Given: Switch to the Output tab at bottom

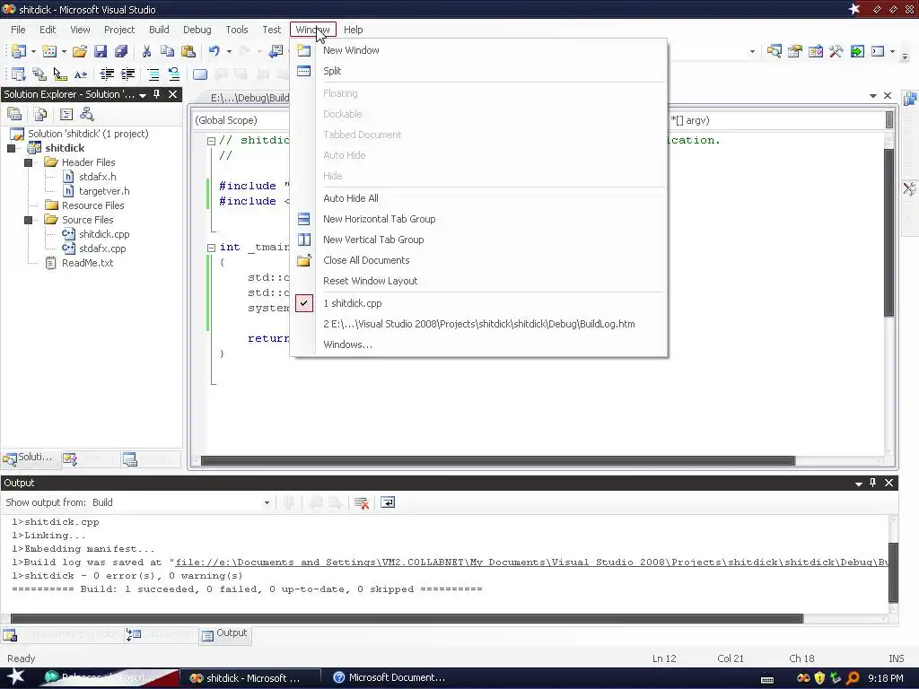Looking at the screenshot, I should click(x=225, y=634).
